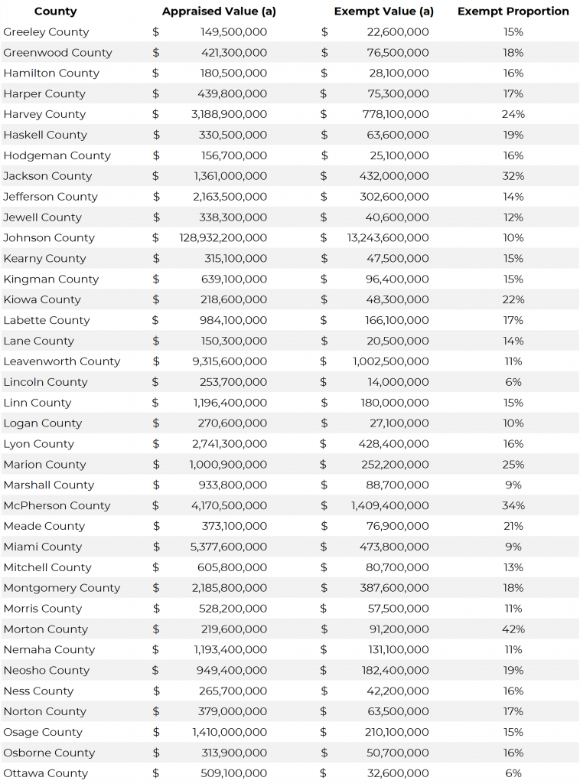
Task: Click the Ottawa County row label
Action: pyautogui.click(x=45, y=773)
